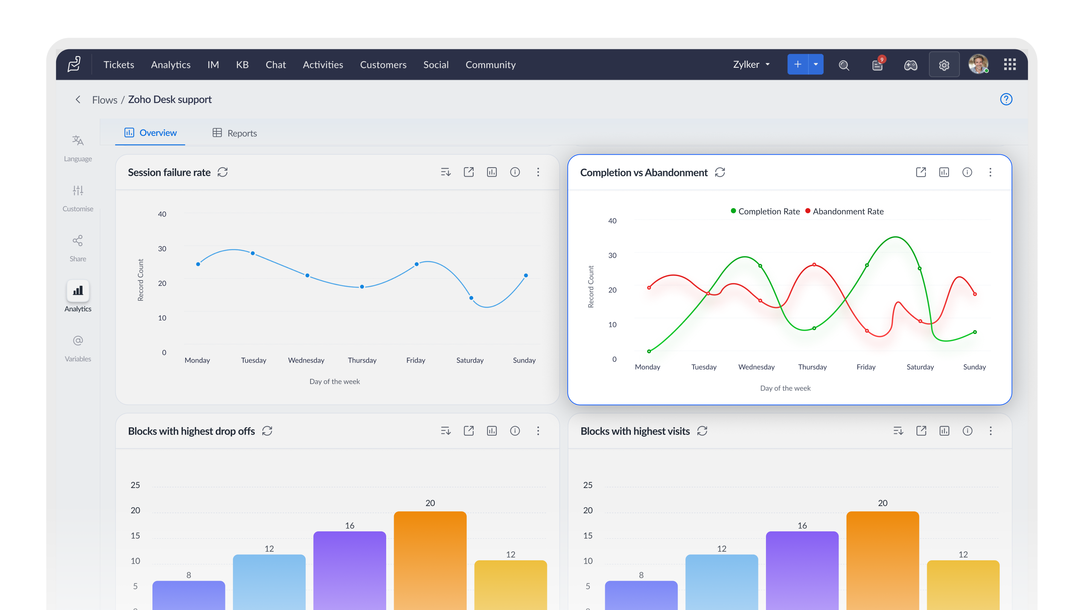This screenshot has height=610, width=1084.
Task: Toggle Abandonment Rate legend series
Action: 845,211
